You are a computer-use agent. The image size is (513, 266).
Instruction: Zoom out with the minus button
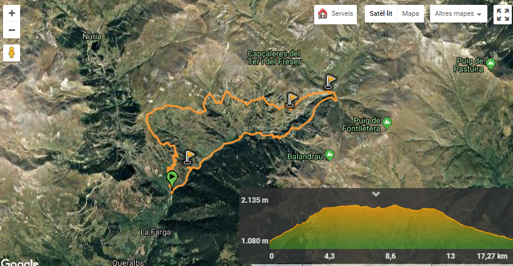click(12, 30)
